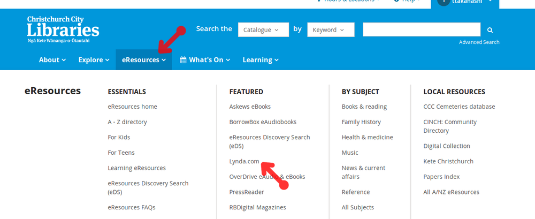Open the eResources FAQs link

click(132, 207)
